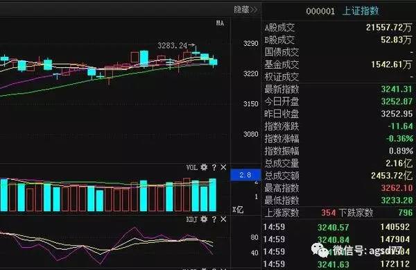Select stock code 000001

coord(320,11)
